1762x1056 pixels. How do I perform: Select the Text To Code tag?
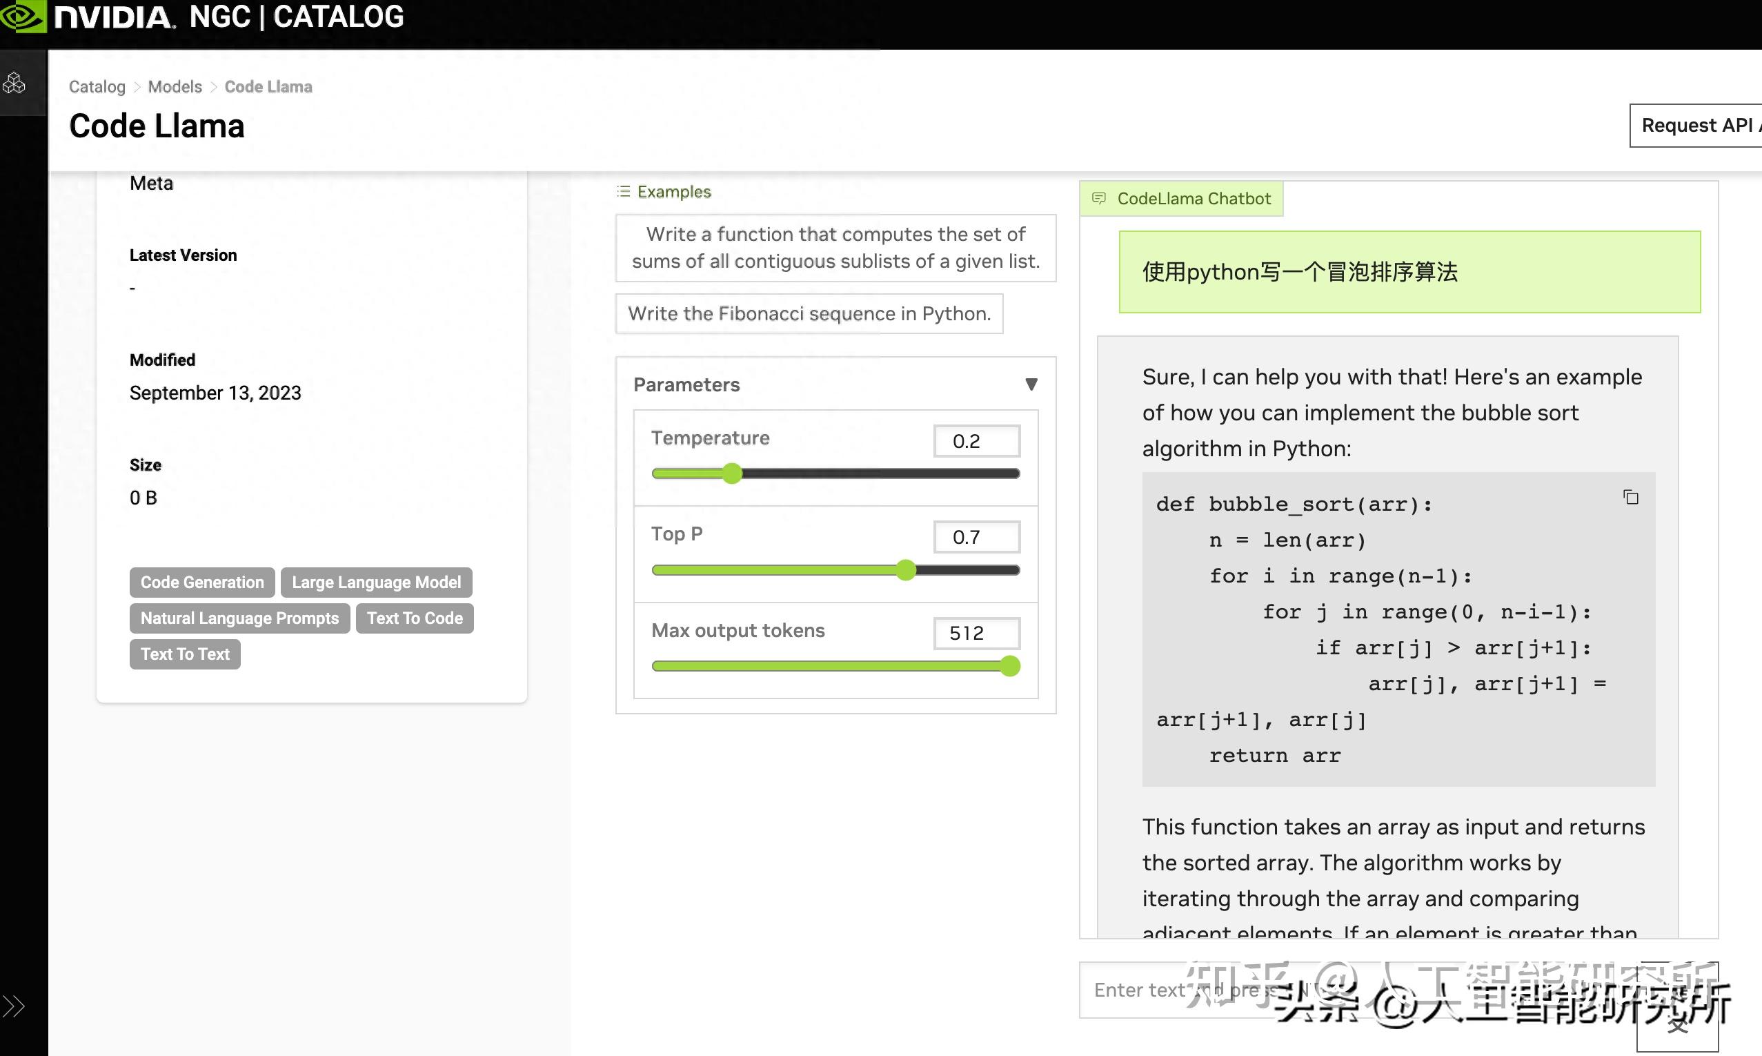[x=415, y=618]
